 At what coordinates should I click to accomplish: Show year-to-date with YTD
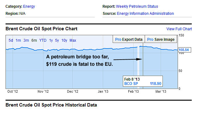click(43, 40)
